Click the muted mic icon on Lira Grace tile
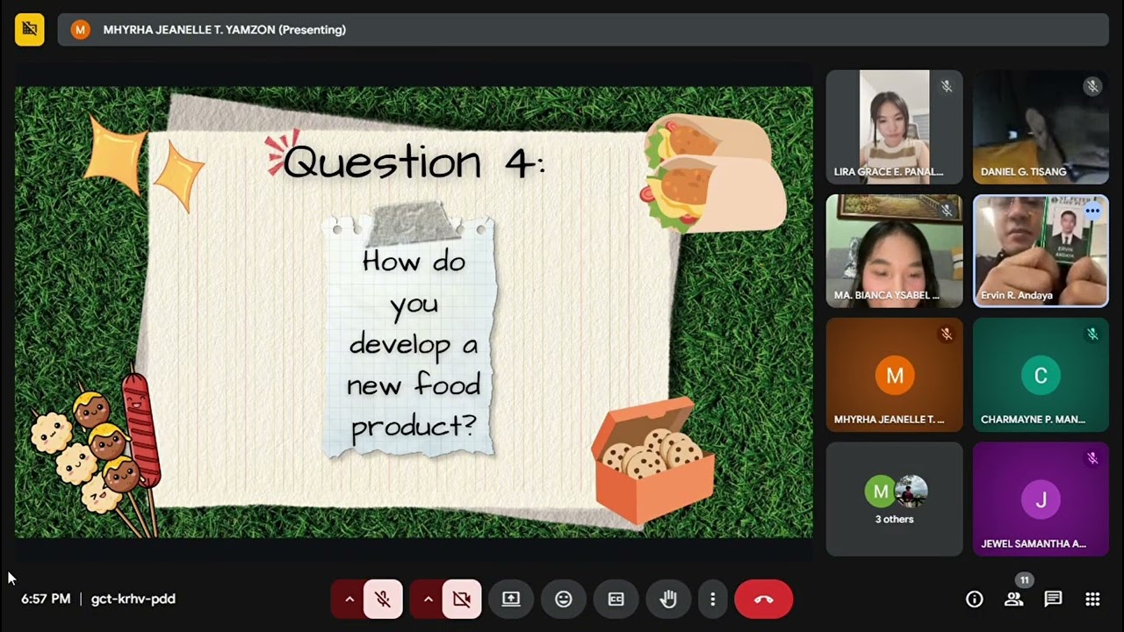This screenshot has width=1124, height=632. pyautogui.click(x=946, y=86)
